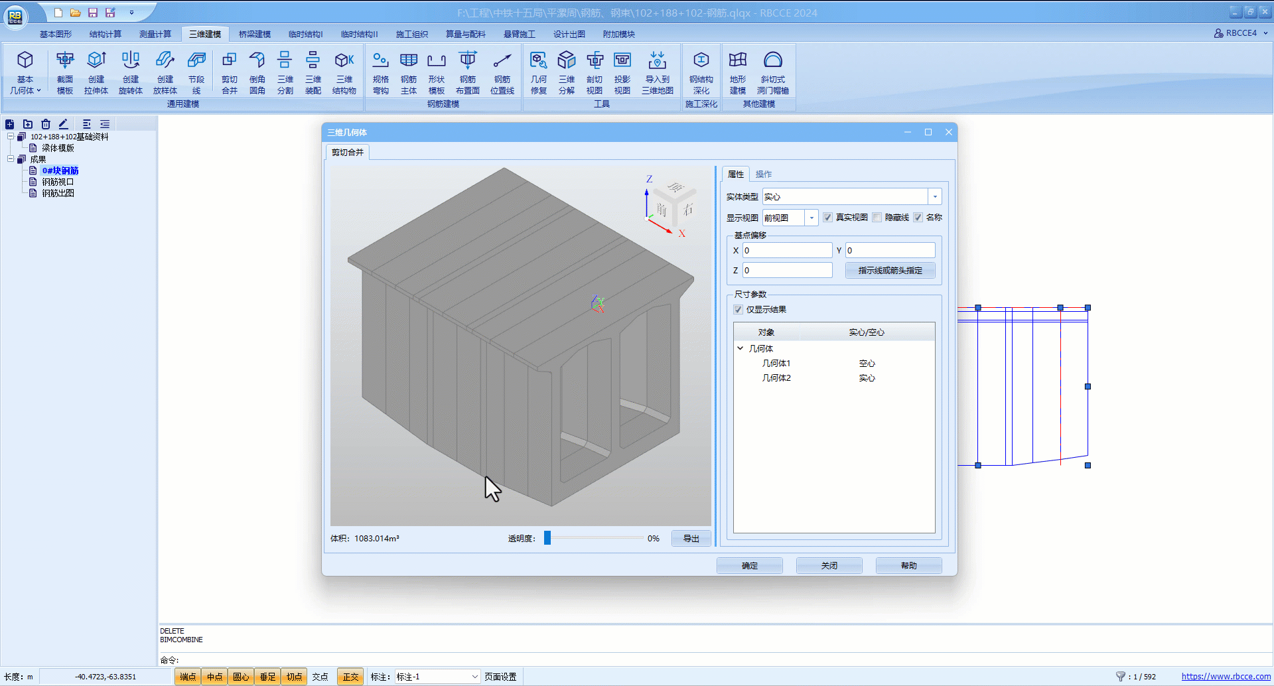Toggle the 真实视图 checkbox
Screen dimensions: 1274x686
[827, 218]
